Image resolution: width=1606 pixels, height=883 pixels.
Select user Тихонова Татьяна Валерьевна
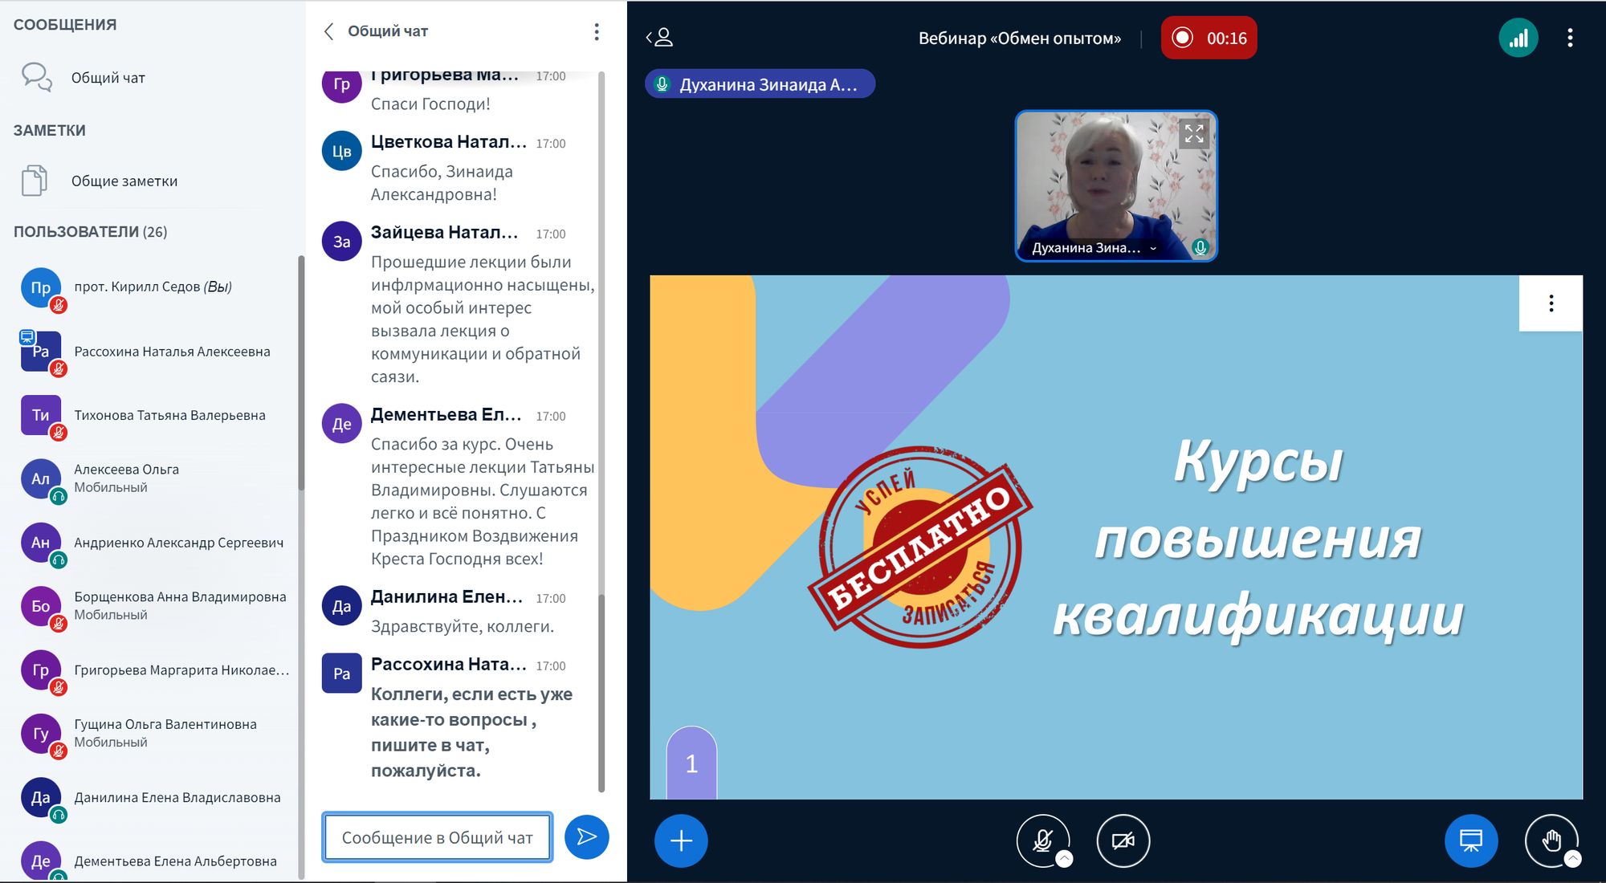[x=169, y=415]
